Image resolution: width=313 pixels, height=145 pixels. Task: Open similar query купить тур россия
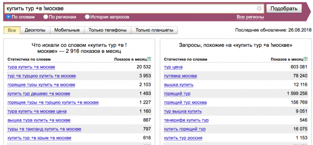183,138
